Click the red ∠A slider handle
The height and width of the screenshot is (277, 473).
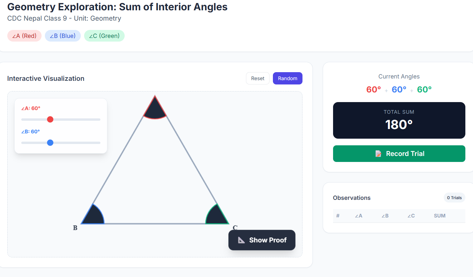tap(50, 119)
